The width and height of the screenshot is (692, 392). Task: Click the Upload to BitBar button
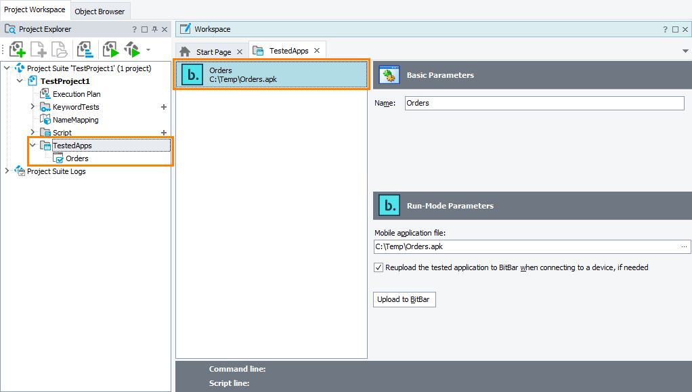[x=404, y=300]
